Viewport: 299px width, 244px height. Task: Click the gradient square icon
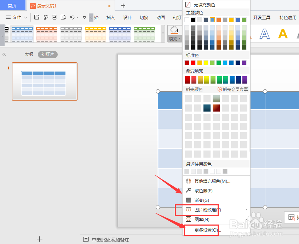(188, 200)
